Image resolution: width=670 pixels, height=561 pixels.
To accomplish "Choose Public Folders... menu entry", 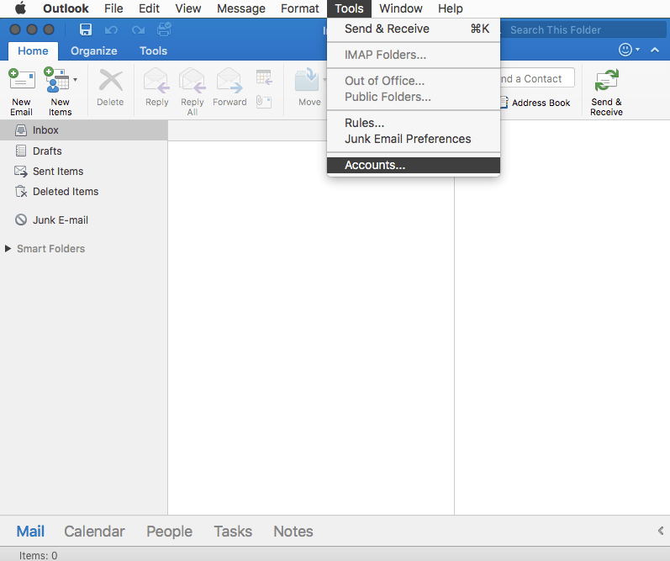I will tap(414, 97).
